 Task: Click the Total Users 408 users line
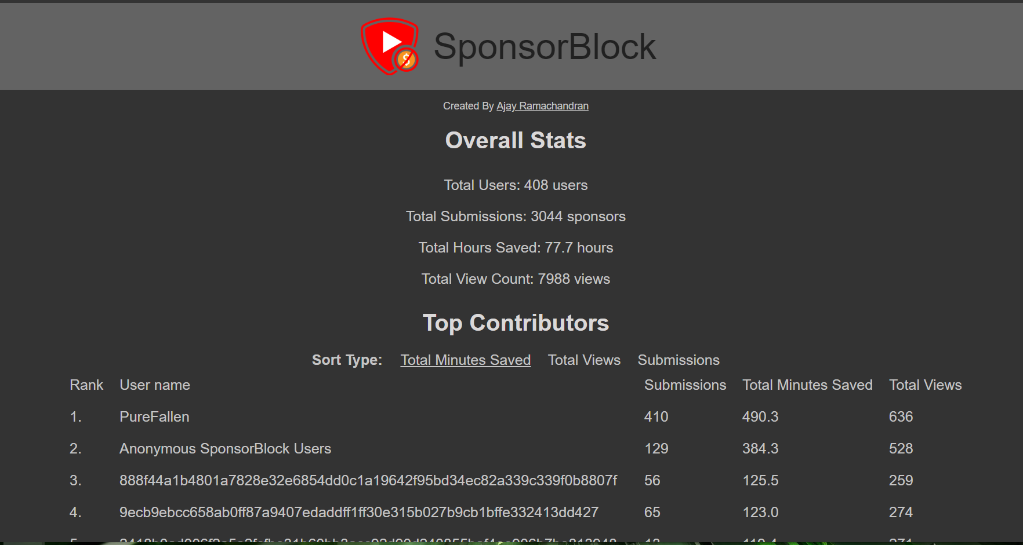pyautogui.click(x=516, y=185)
